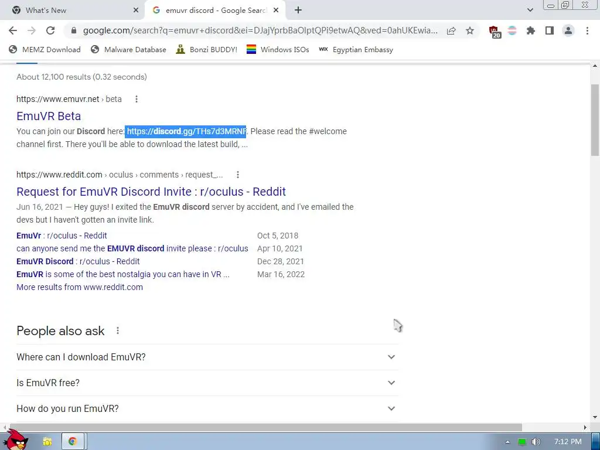The height and width of the screenshot is (450, 600).
Task: Open the file explorer taskbar icon
Action: (47, 442)
